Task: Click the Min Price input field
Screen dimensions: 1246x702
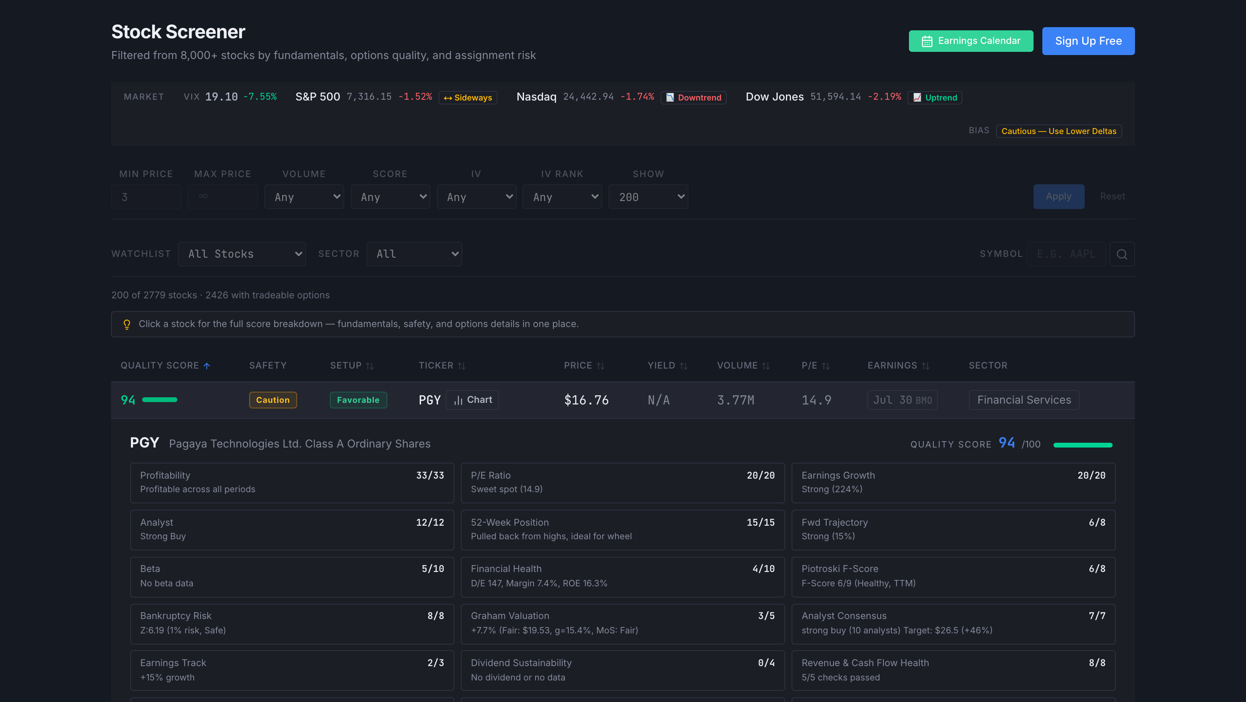Action: [146, 197]
